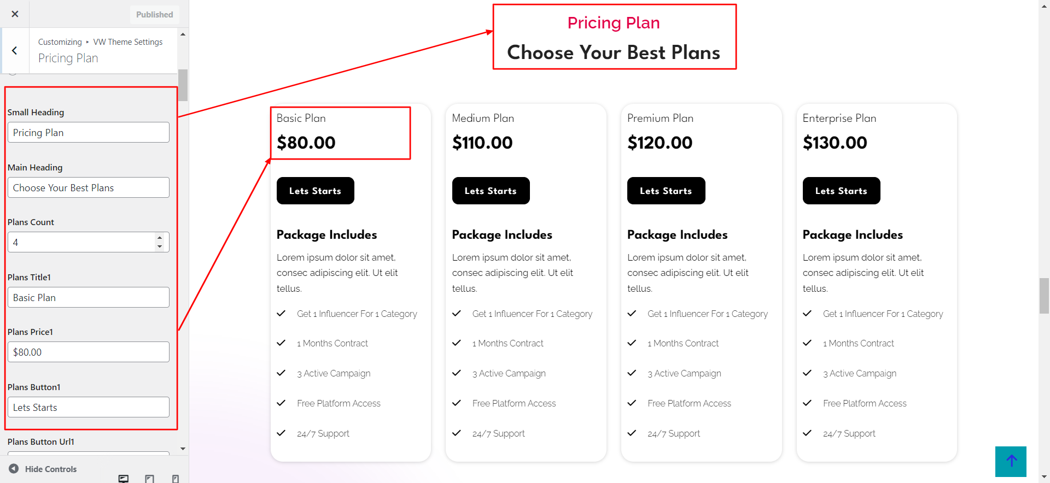Click into the Main Heading text field
Image resolution: width=1050 pixels, height=483 pixels.
[x=88, y=188]
